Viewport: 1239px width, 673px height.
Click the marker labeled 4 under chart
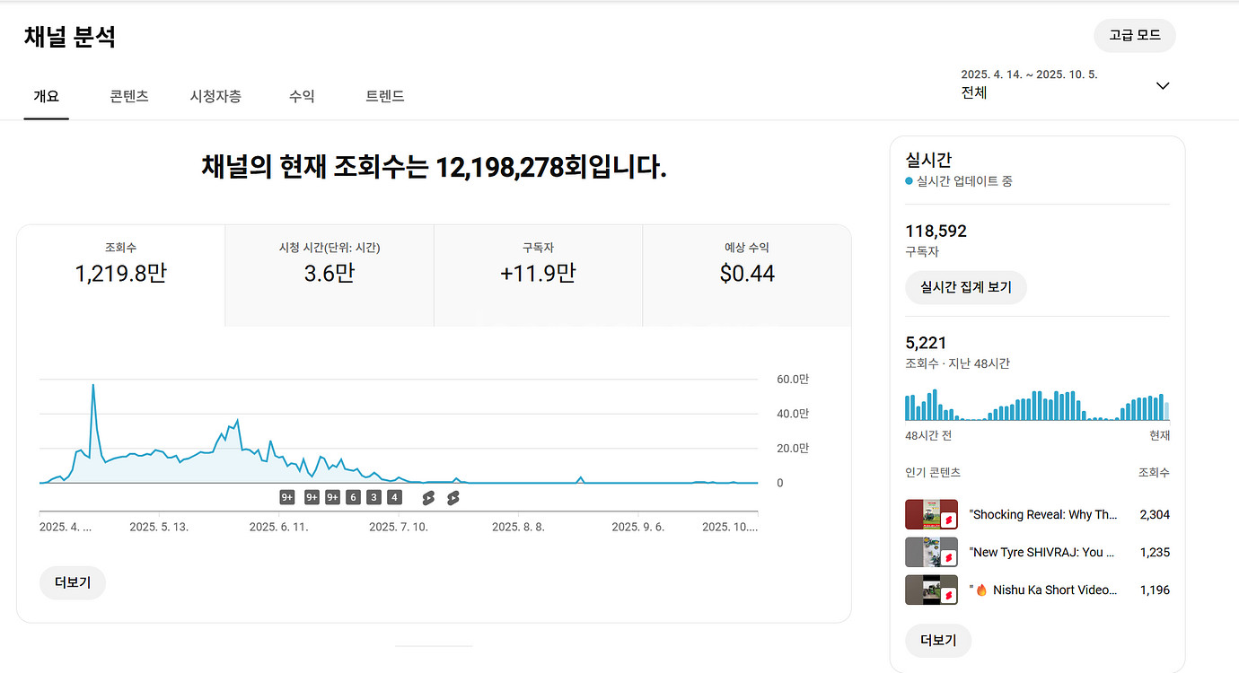[x=394, y=497]
